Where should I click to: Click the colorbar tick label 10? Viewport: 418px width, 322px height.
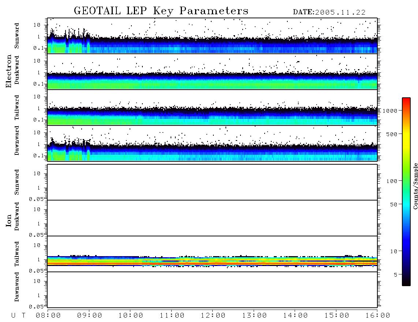pos(393,251)
